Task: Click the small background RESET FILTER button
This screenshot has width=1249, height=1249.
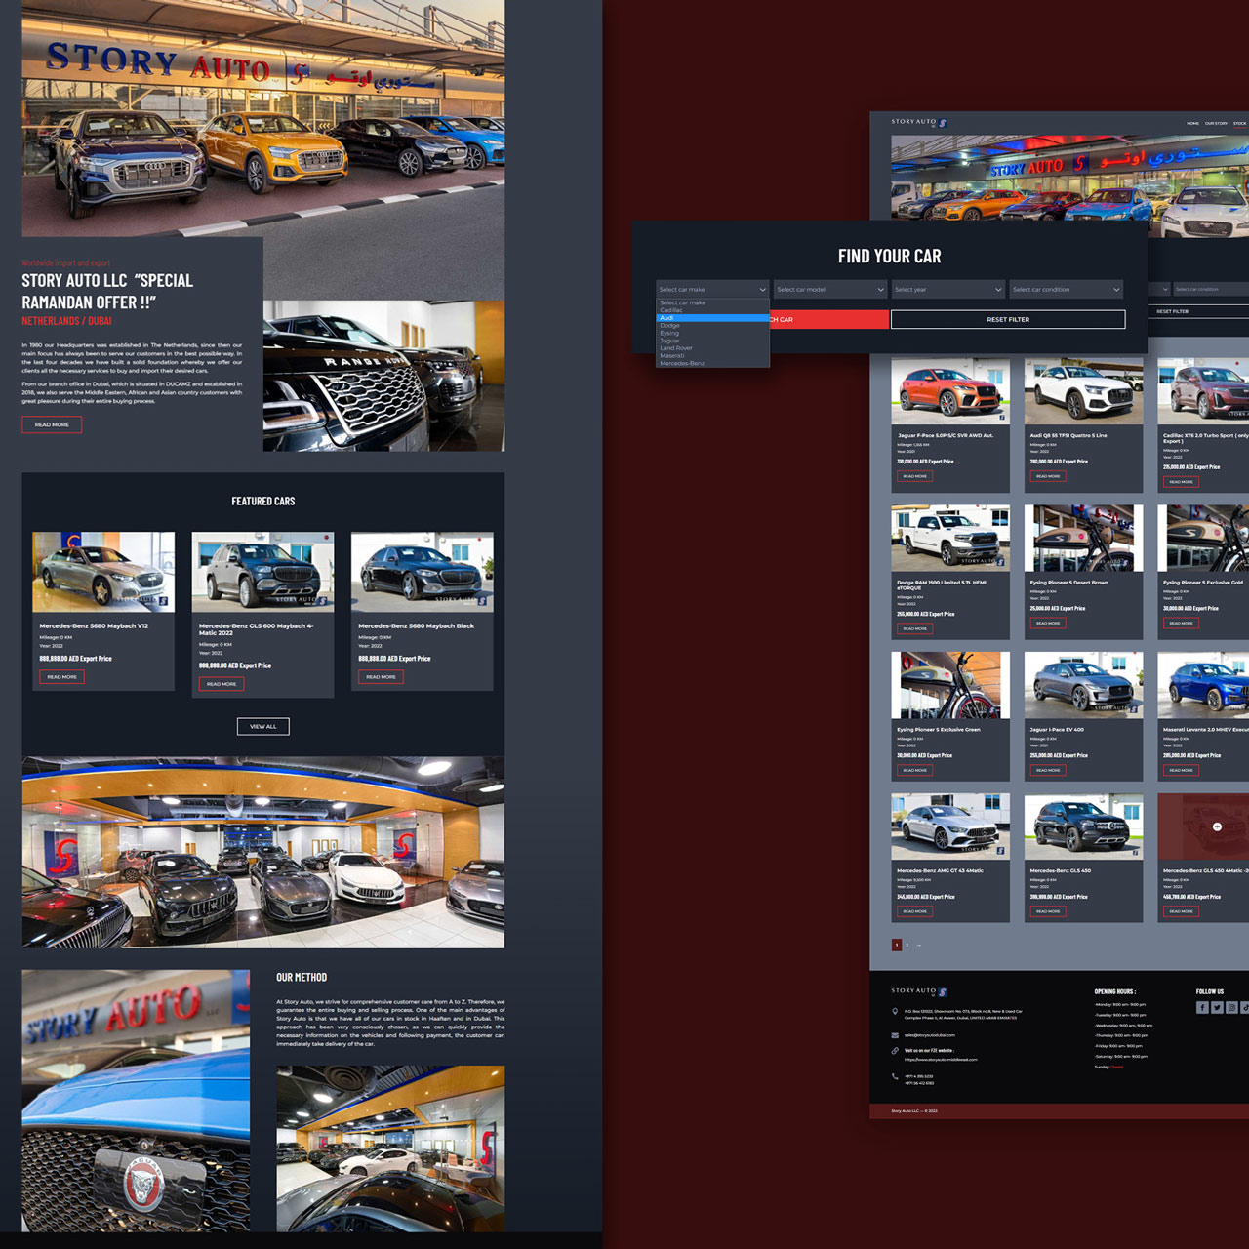Action: (x=1199, y=312)
